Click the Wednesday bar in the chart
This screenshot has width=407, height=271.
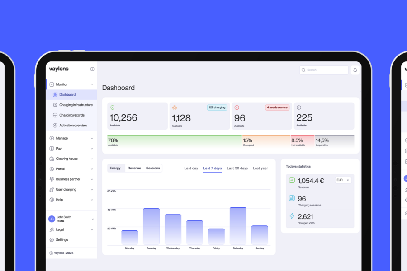173,229
